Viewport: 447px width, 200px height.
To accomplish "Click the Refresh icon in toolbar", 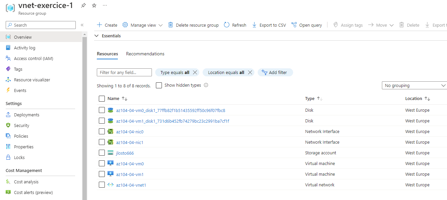I will 227,25.
